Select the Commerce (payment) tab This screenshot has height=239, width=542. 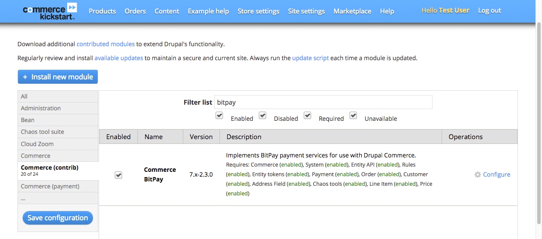tap(58, 186)
